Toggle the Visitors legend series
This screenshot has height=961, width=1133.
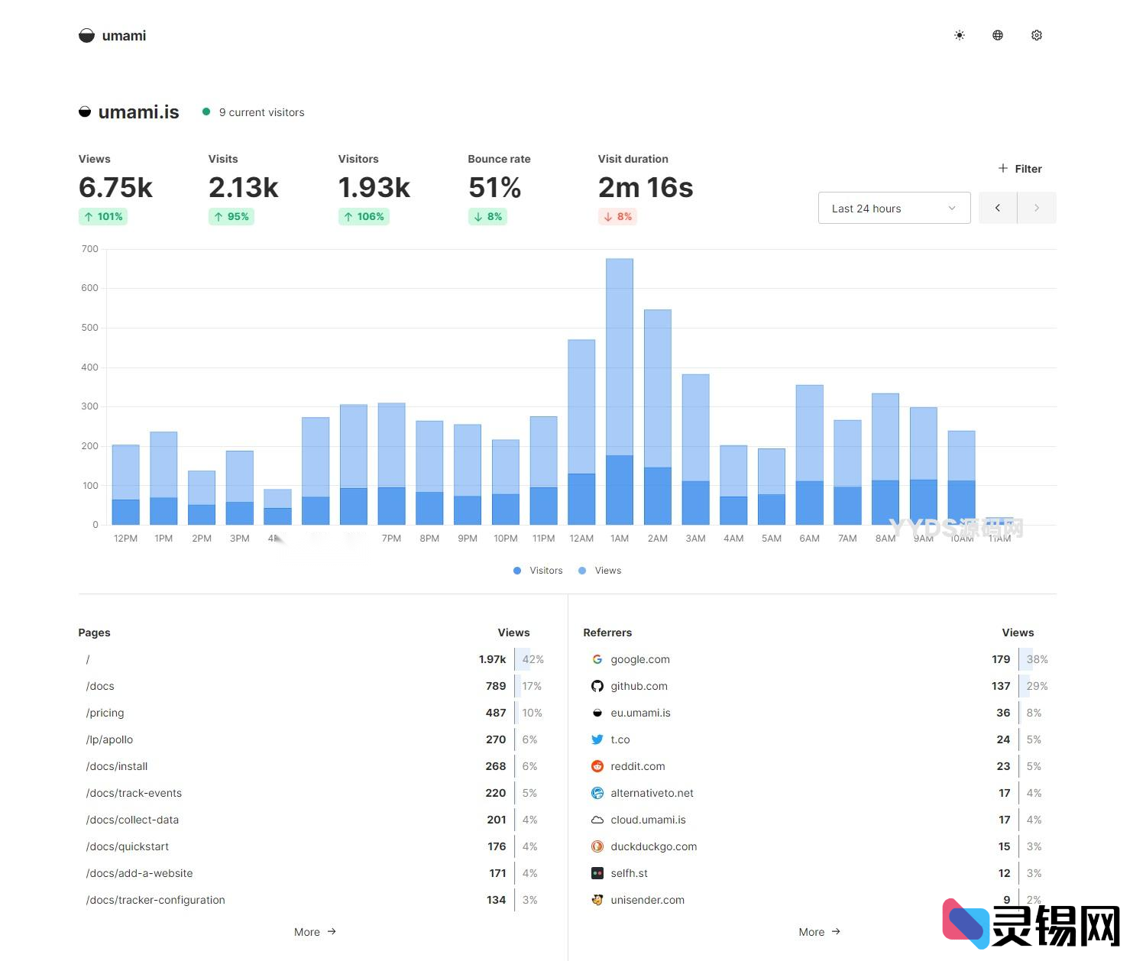539,571
